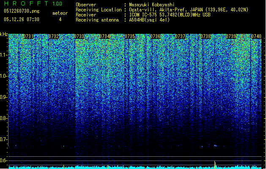Click the 0733 time marker
The image size is (266, 169).
click(79, 36)
